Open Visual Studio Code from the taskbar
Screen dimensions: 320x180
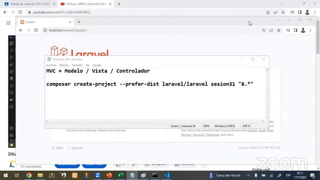[166, 175]
